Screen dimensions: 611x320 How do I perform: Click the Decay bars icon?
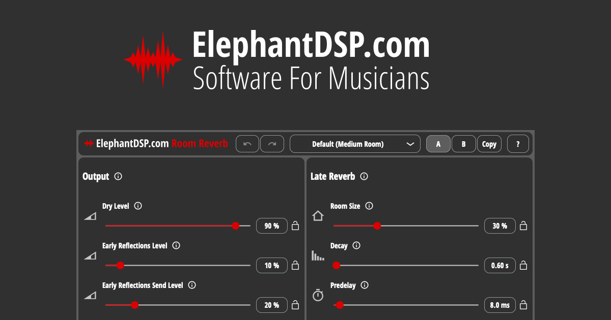(x=318, y=255)
